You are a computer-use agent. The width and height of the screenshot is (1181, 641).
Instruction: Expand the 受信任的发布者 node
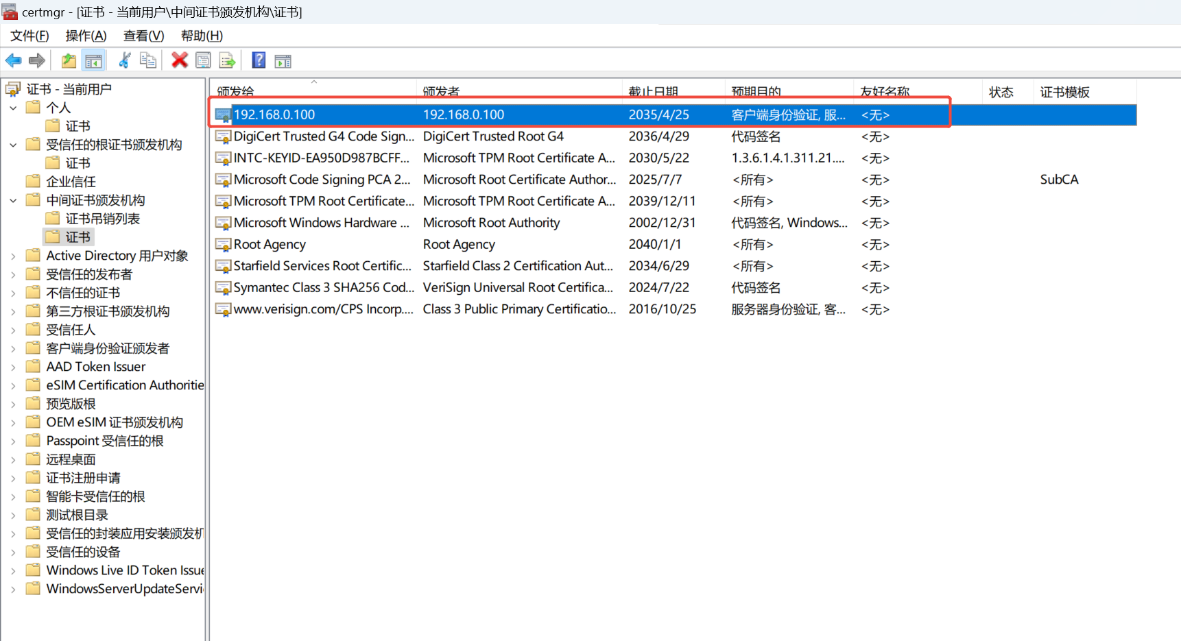click(x=13, y=274)
